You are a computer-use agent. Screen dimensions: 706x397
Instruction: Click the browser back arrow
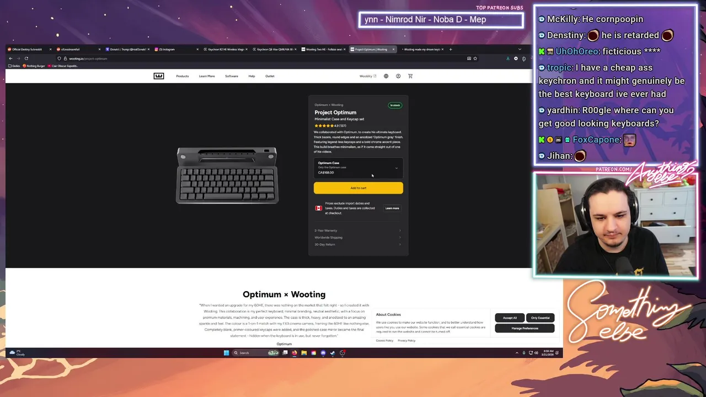(x=10, y=58)
